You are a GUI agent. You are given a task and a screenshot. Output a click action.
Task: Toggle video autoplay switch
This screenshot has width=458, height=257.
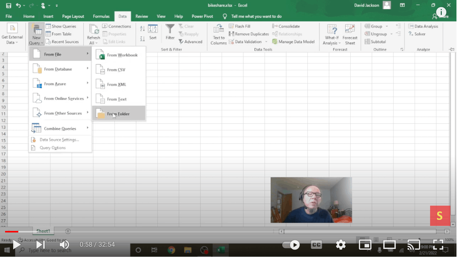click(x=291, y=245)
